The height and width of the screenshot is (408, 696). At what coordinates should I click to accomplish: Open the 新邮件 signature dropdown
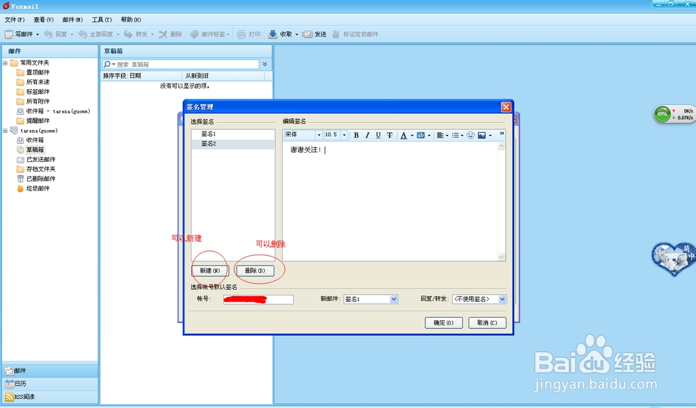pyautogui.click(x=393, y=298)
